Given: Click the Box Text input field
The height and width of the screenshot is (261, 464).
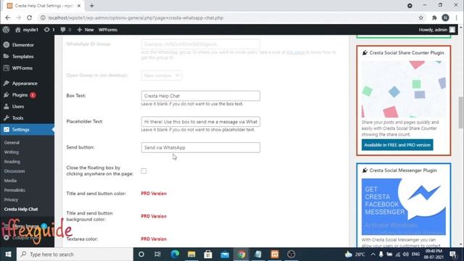Looking at the screenshot, I should 201,96.
